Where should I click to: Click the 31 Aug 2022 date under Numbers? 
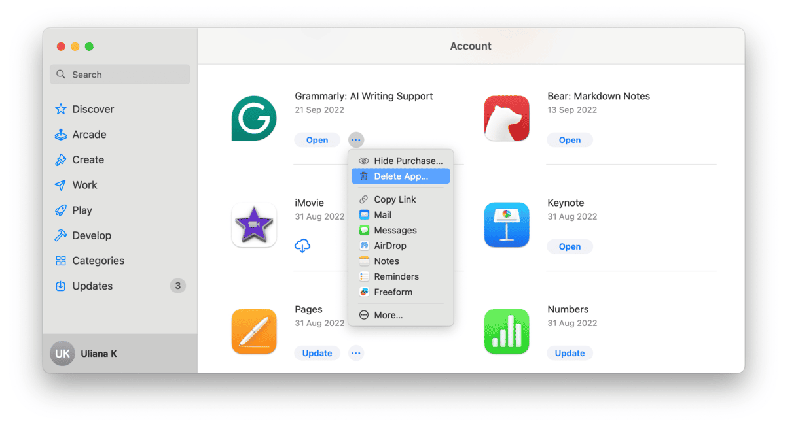click(572, 323)
